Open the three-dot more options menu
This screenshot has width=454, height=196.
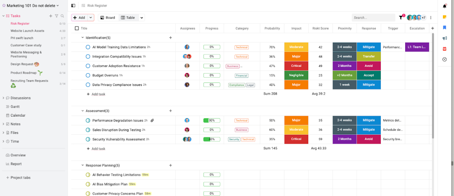click(431, 18)
